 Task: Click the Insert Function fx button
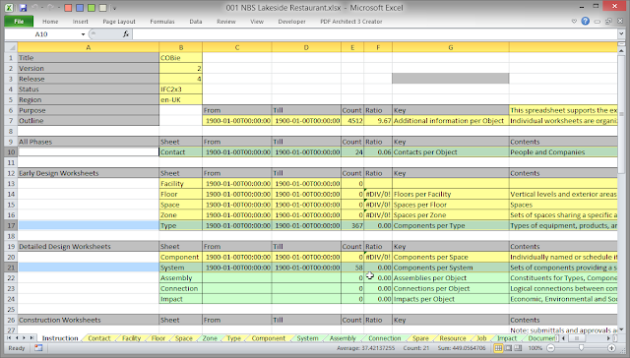pos(126,34)
